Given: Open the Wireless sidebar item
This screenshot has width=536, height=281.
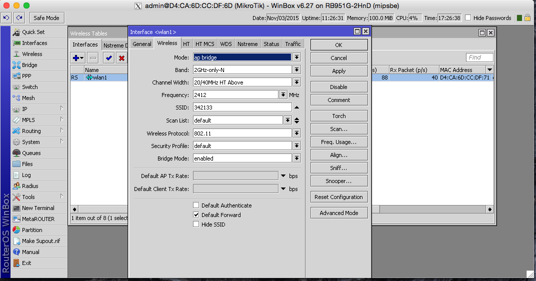Looking at the screenshot, I should click(39, 54).
